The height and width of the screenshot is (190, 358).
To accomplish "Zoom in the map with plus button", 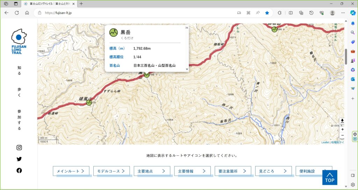I will point(342,129).
